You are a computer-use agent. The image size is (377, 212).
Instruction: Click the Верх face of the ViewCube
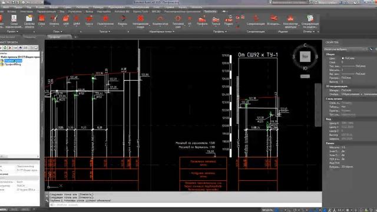(x=305, y=57)
